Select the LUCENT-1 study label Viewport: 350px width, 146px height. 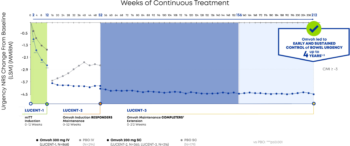point(35,110)
